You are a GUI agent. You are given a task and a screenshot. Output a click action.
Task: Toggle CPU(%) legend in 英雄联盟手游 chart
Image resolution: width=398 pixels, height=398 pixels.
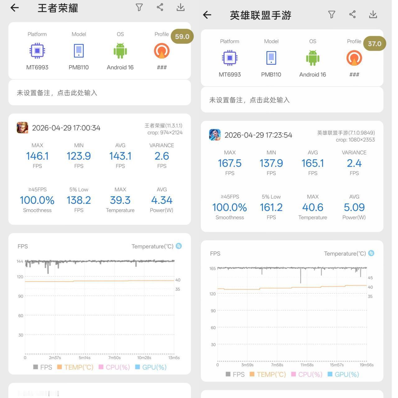[307, 374]
